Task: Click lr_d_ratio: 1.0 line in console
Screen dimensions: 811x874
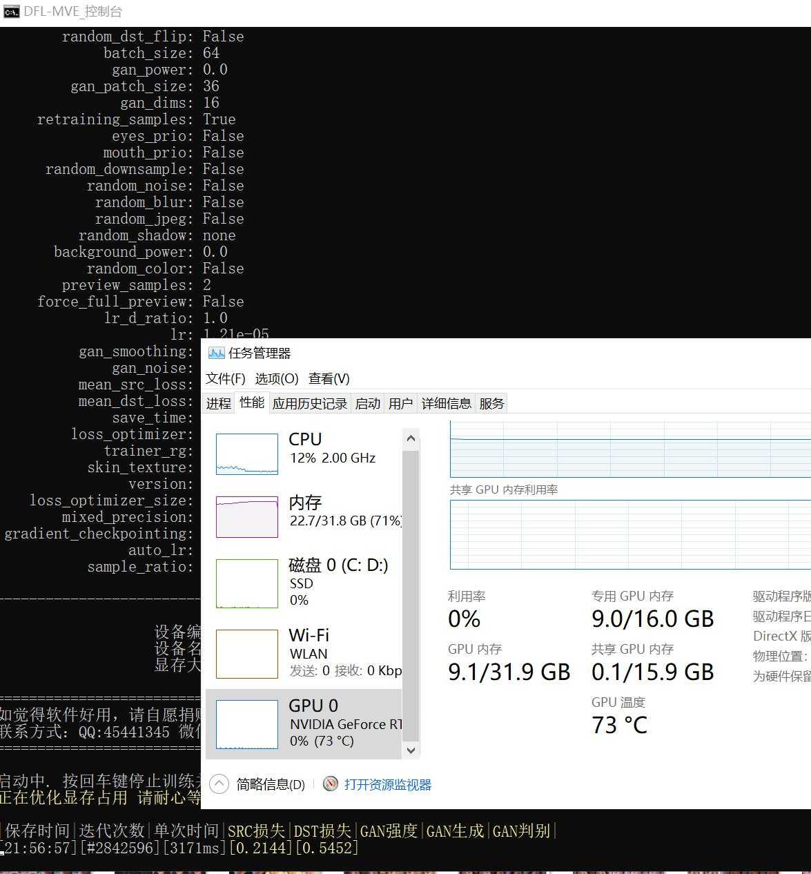Action: tap(166, 318)
